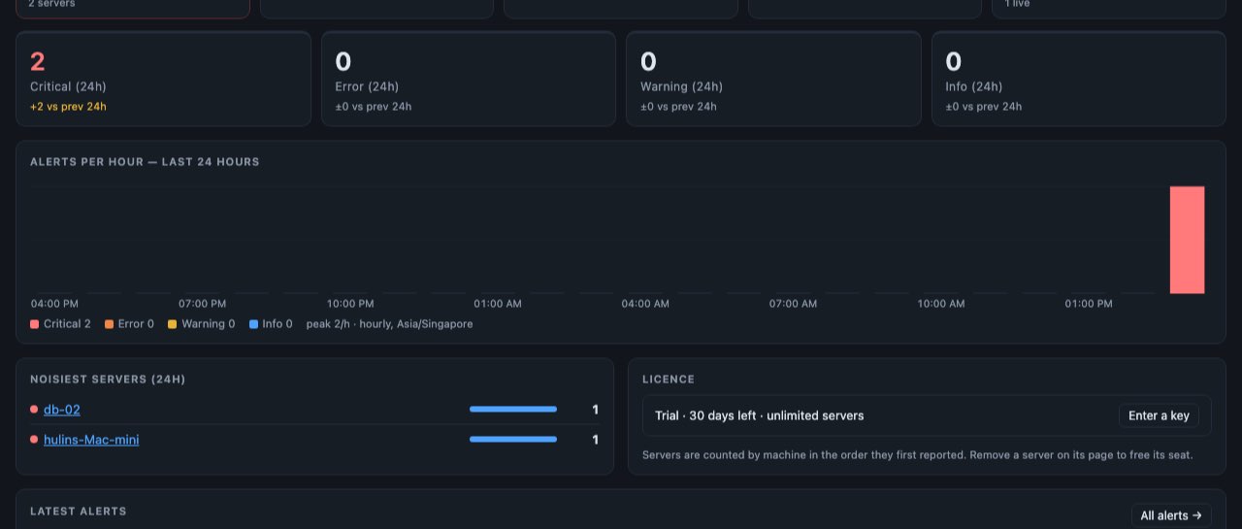
Task: Select the Warning (24h) stat card
Action: (x=773, y=79)
